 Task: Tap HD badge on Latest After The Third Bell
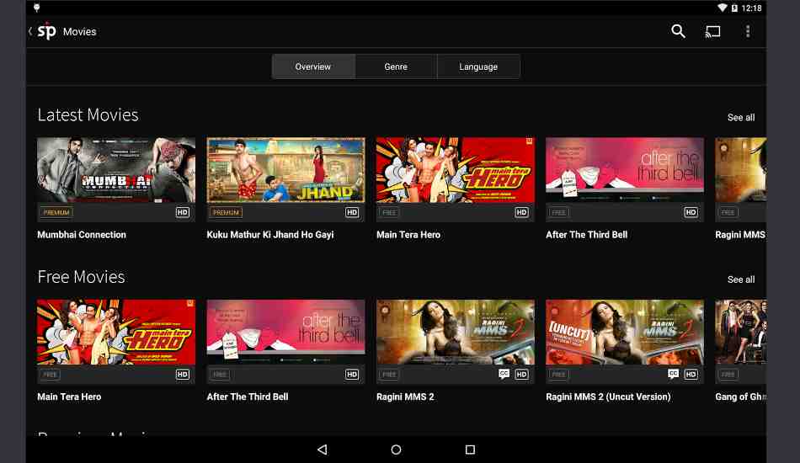691,212
